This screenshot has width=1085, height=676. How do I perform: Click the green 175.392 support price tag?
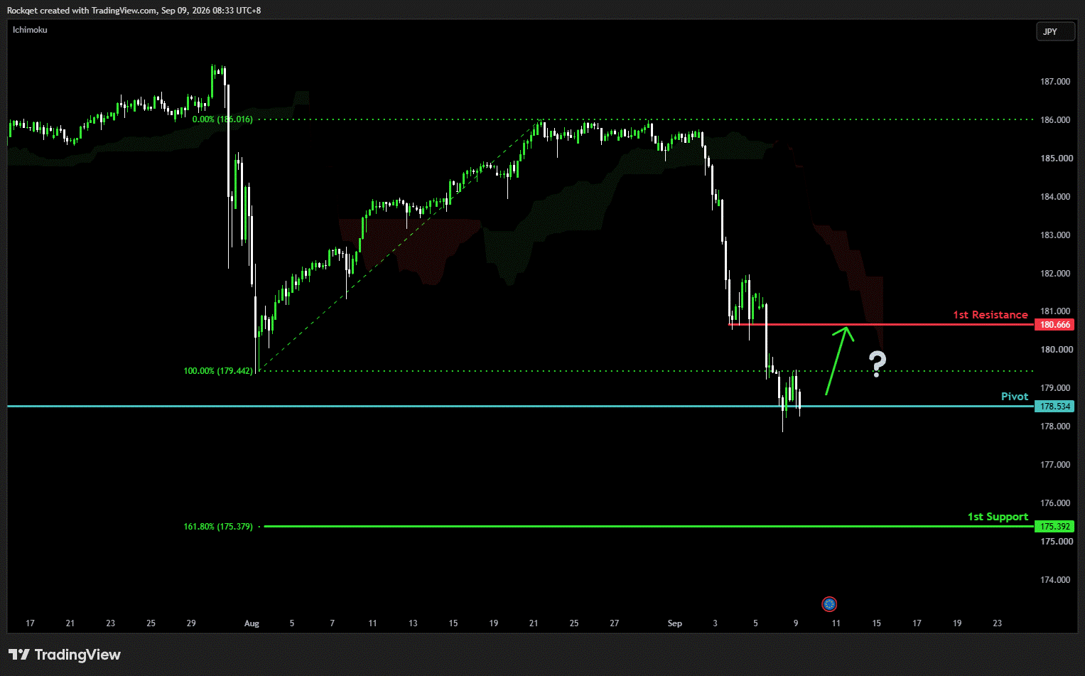(1054, 527)
